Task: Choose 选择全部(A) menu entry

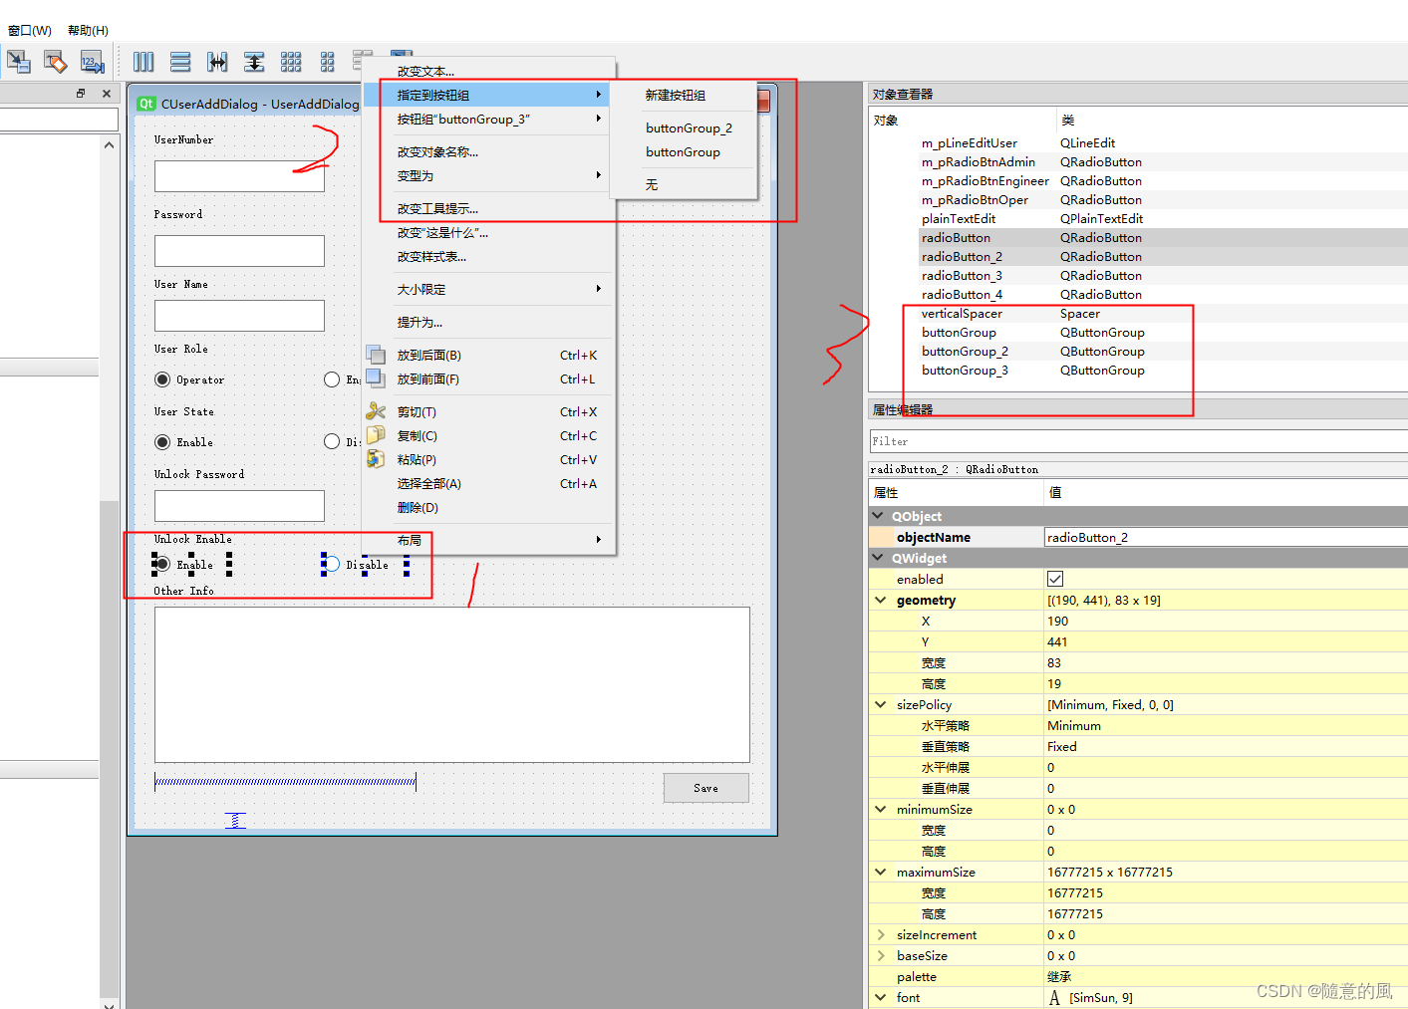Action: pos(488,483)
